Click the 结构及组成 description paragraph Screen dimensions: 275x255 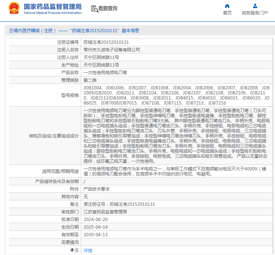pos(176,136)
